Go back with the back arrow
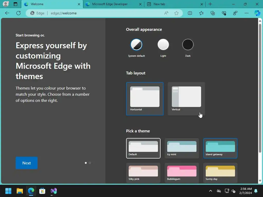Image resolution: width=263 pixels, height=197 pixels. pos(7,13)
